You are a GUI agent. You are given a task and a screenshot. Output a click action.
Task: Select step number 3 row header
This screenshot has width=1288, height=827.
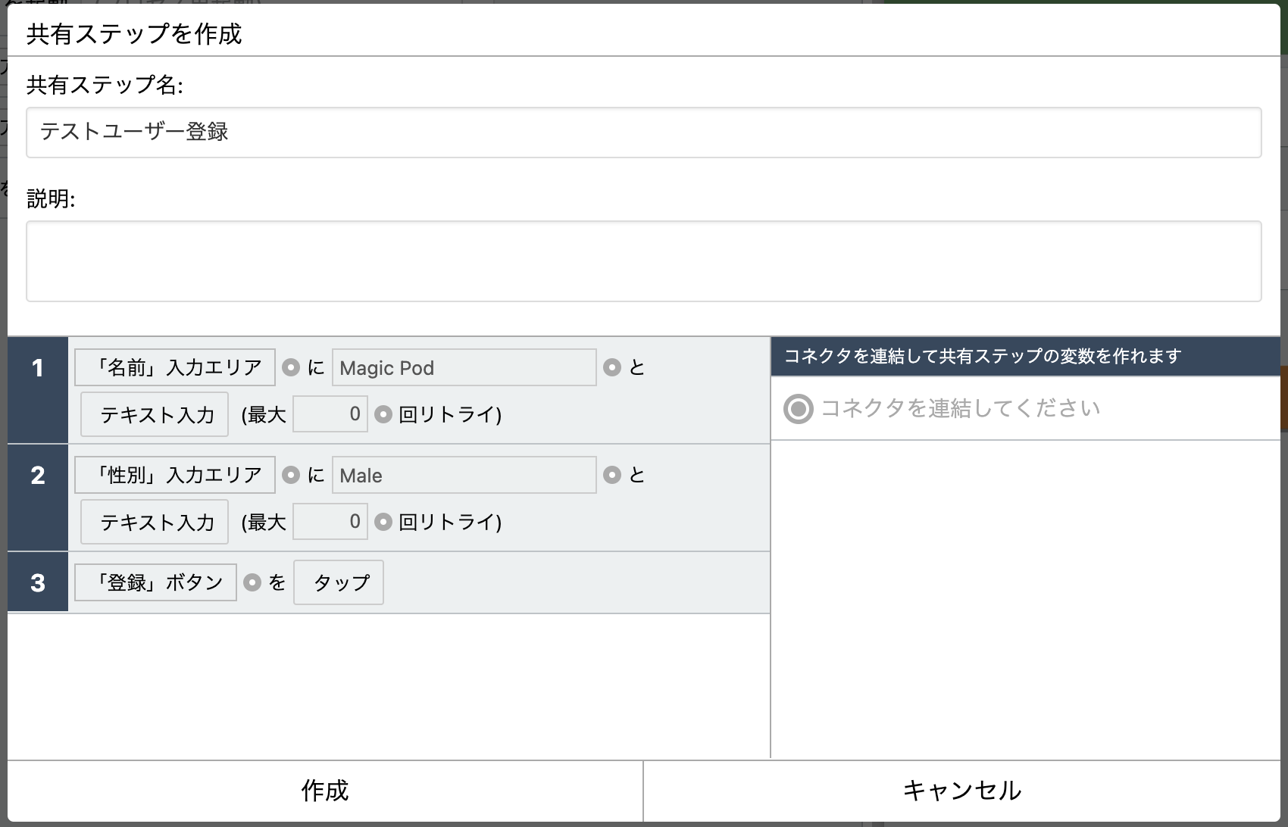point(38,582)
